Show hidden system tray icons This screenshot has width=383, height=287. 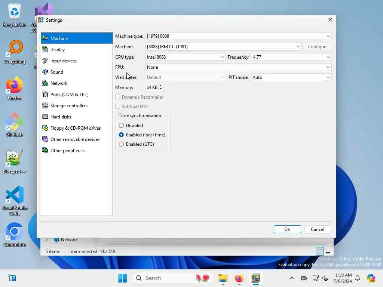tap(292, 278)
